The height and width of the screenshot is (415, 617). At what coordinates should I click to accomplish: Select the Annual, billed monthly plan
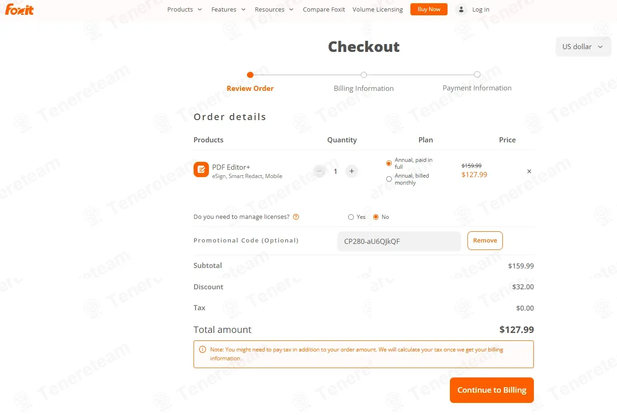(389, 179)
